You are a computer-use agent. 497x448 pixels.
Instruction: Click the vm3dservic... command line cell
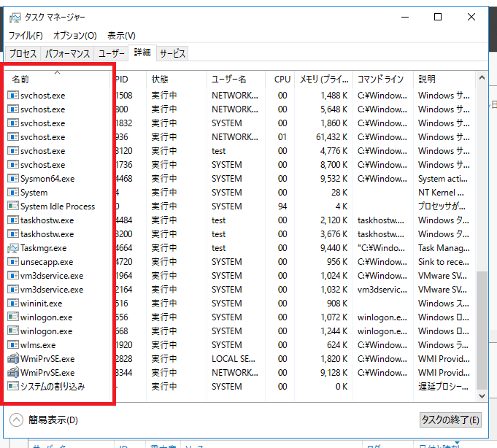382,289
